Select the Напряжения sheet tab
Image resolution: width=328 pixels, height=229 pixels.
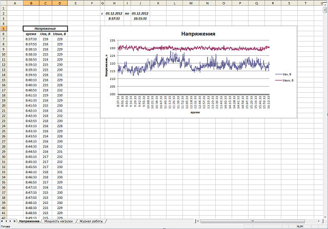click(29, 221)
